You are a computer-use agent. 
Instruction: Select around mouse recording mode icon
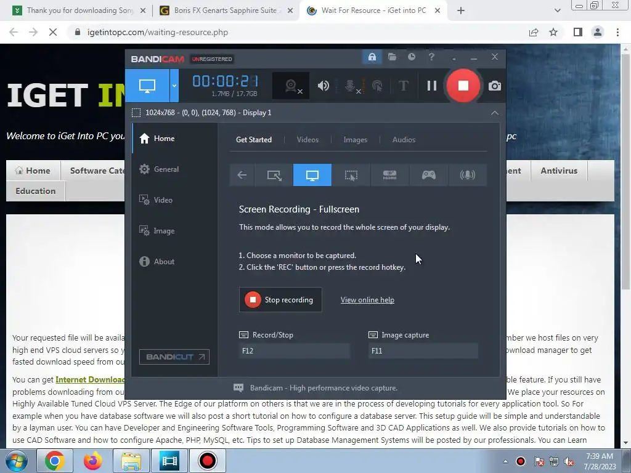(x=351, y=175)
